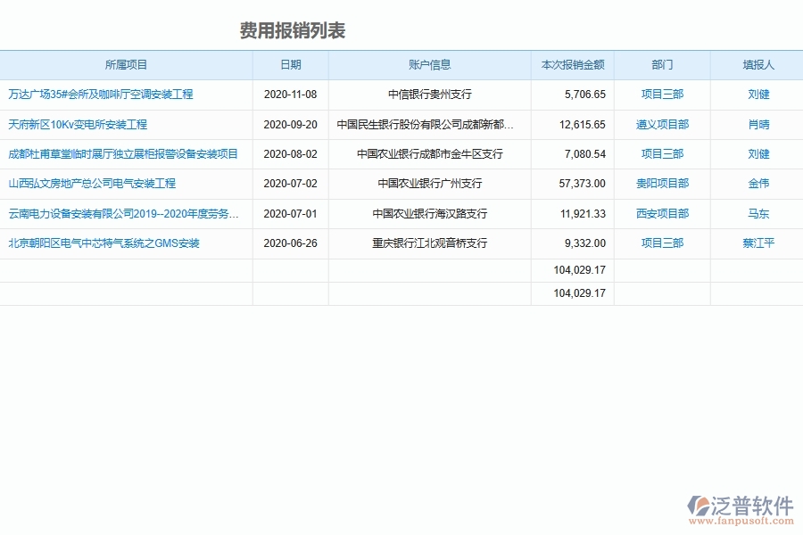Sort by 本次报销金额 column header
This screenshot has height=535, width=803.
[x=574, y=64]
